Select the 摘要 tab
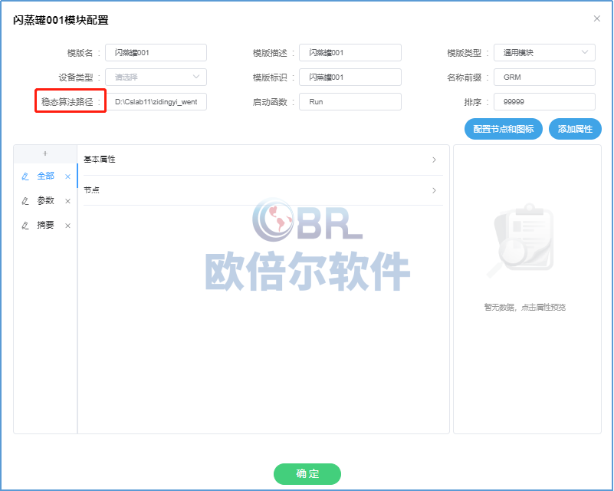614x491 pixels. (46, 226)
